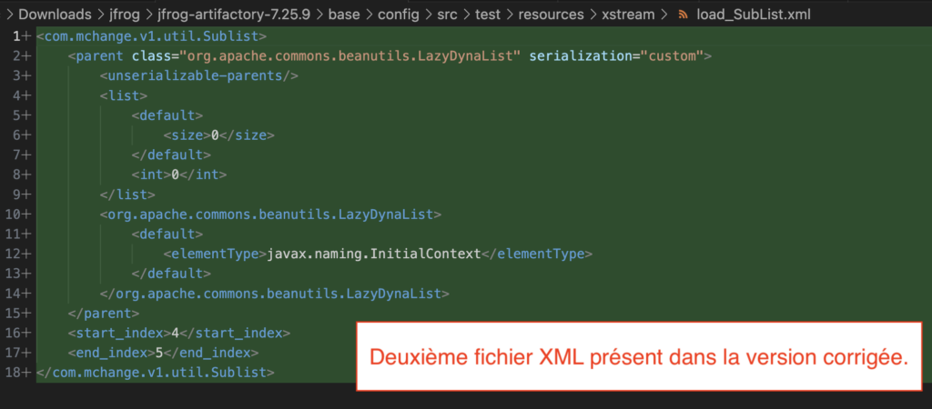Click closing LazyDynaList tag on line 14
This screenshot has width=932, height=409.
pyautogui.click(x=274, y=294)
